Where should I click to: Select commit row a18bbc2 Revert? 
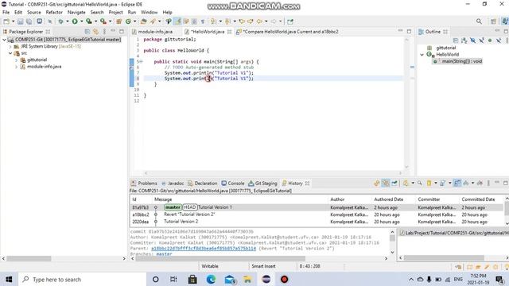tap(317, 214)
